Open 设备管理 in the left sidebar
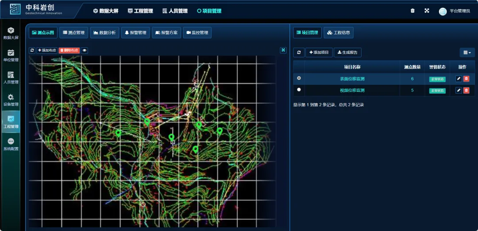 click(x=11, y=100)
